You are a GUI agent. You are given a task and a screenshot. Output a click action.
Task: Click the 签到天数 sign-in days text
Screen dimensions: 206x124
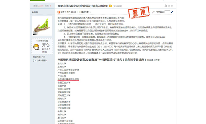click(39, 57)
